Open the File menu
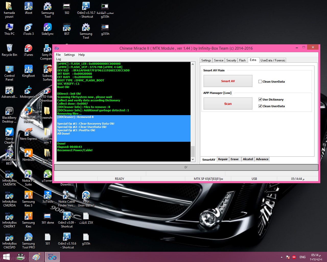Screen dimensions: 327x262 pos(58,55)
